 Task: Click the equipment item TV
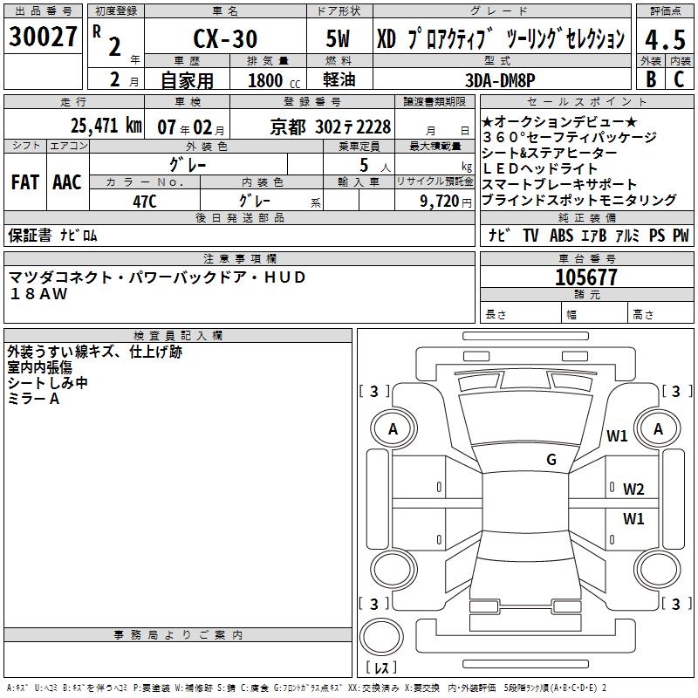[530, 236]
